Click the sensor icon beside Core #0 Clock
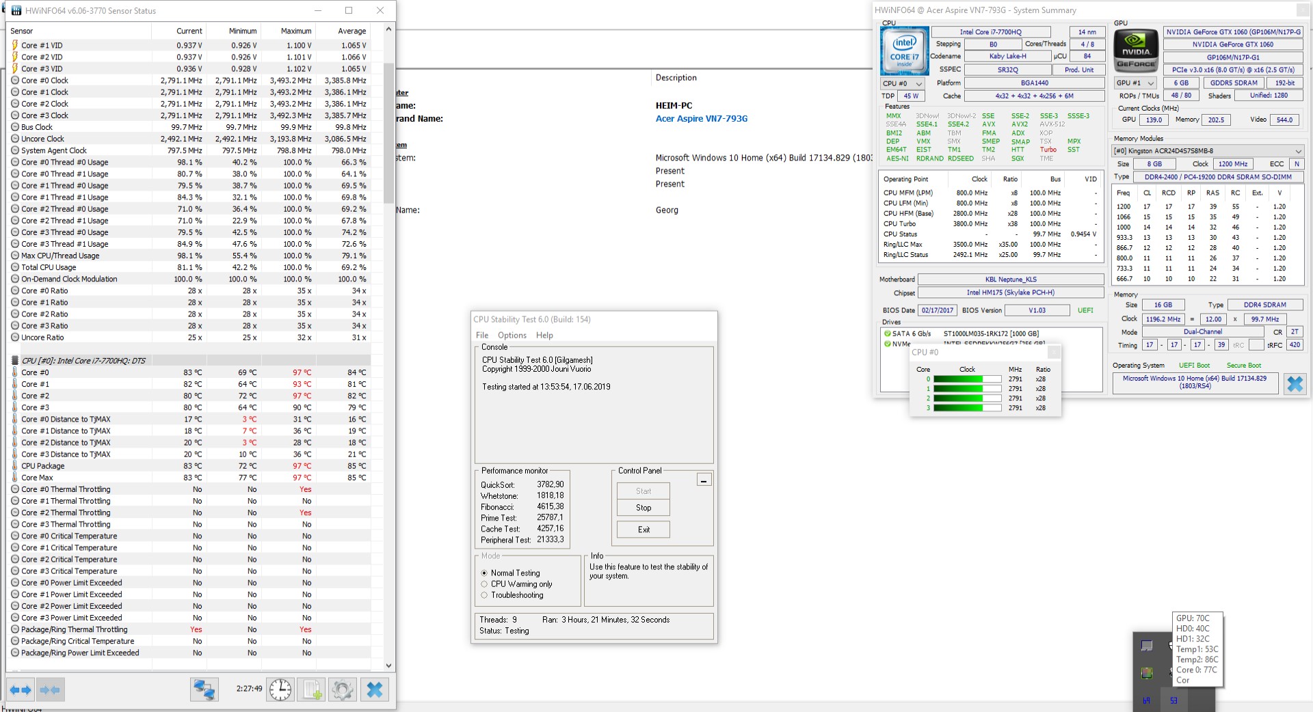This screenshot has width=1313, height=712. coord(15,80)
